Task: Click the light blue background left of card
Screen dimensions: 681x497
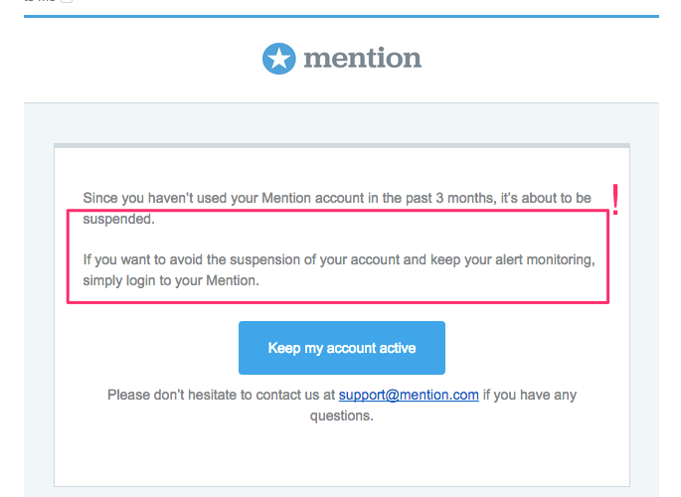Action: click(x=39, y=304)
